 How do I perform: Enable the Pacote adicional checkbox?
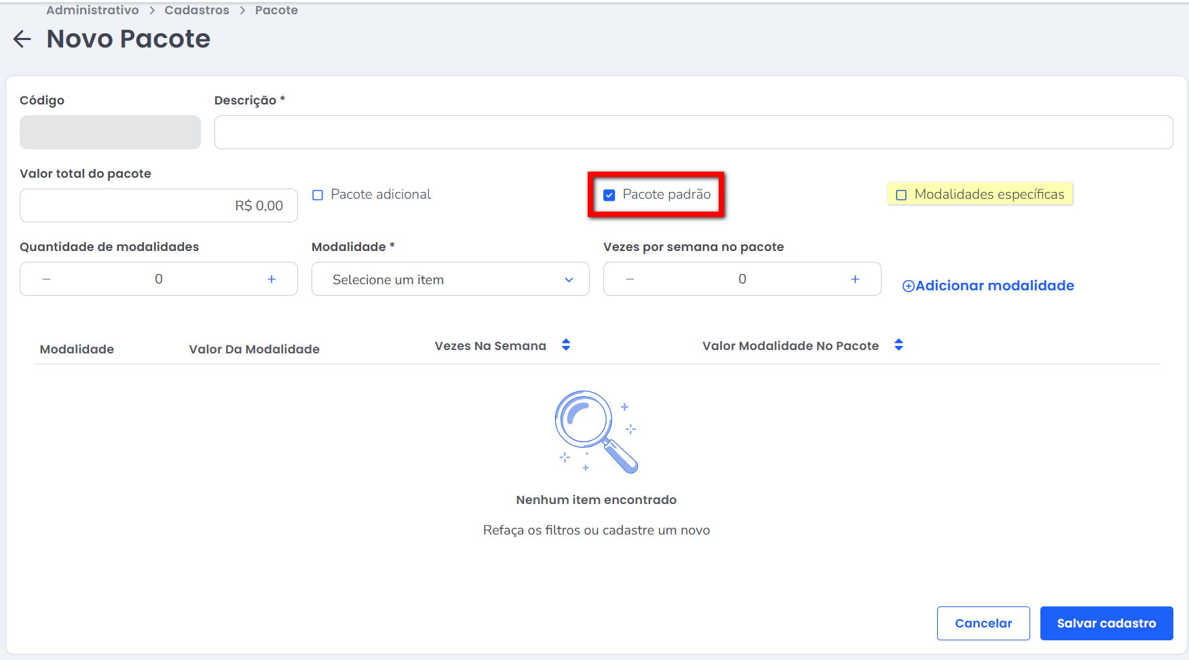318,195
